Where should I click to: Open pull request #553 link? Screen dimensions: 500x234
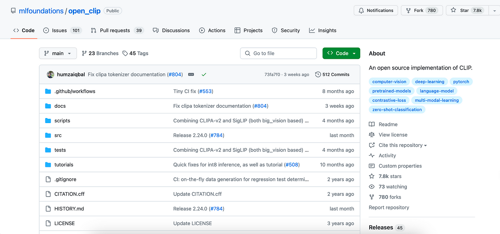pos(205,91)
